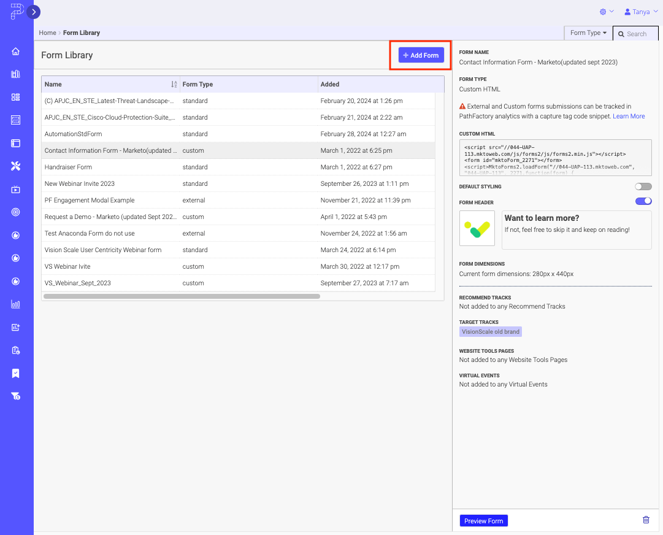Click the Preview Form button
Image resolution: width=663 pixels, height=535 pixels.
(x=484, y=521)
